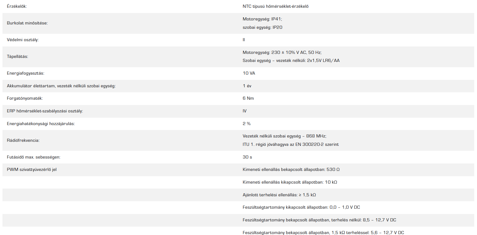The width and height of the screenshot is (477, 235).
Task: Select the "NTC típusú hőmérséklet-érzékelő" value text
Action: tap(275, 6)
